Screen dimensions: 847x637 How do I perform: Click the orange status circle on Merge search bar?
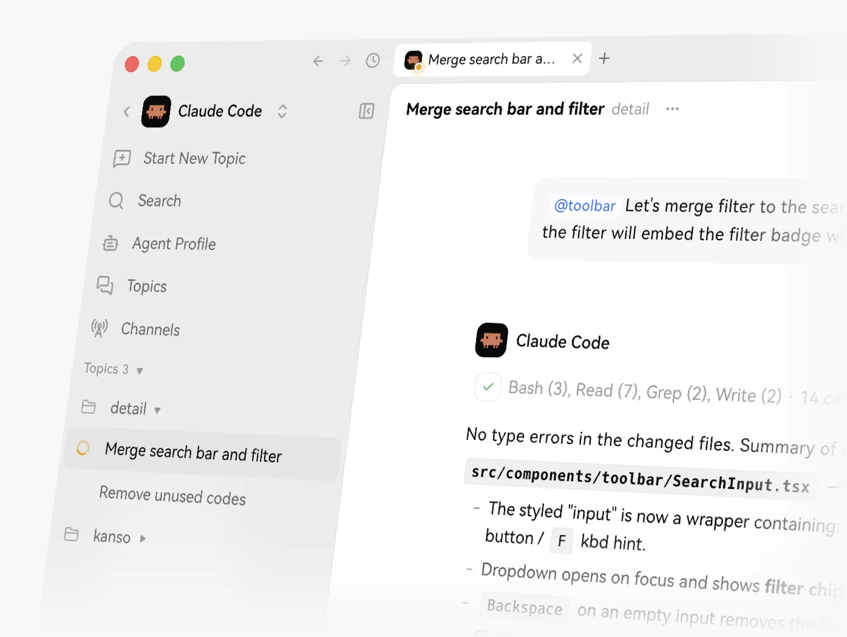tap(83, 448)
